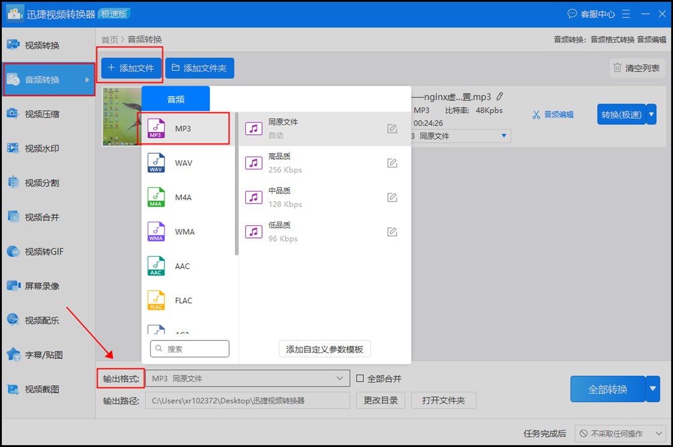Open 客服中心 chat support
This screenshot has height=447, width=673.
click(591, 13)
